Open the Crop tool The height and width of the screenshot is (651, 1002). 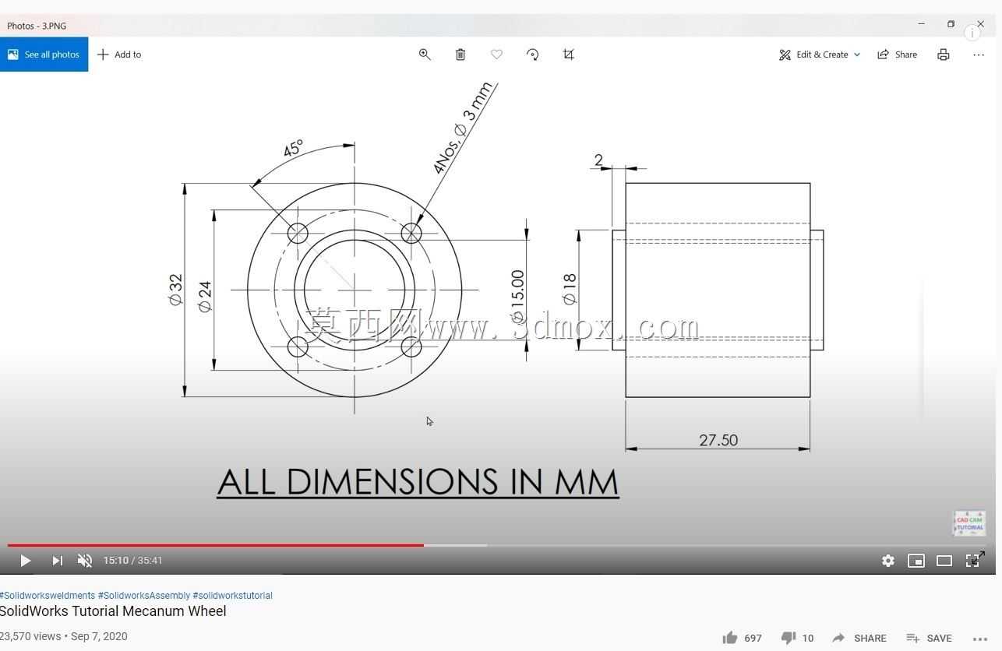[569, 55]
